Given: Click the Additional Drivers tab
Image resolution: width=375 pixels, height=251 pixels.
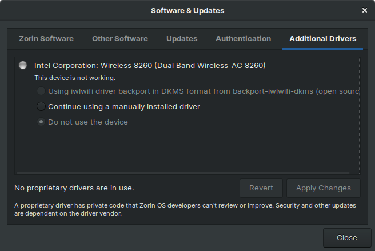Looking at the screenshot, I should coord(322,39).
